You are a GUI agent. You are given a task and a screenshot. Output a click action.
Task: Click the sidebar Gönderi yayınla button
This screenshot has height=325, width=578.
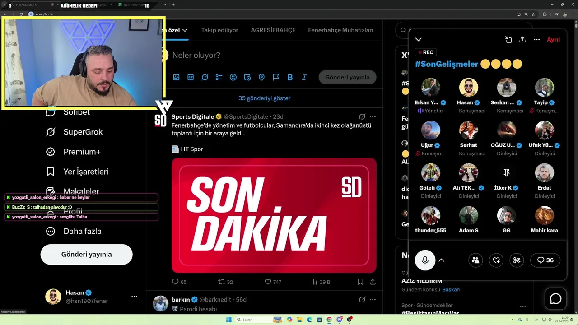click(86, 254)
